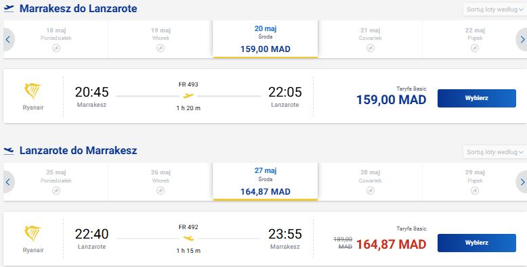The image size is (527, 267).
Task: Select the 20 maj Środa date tab
Action: [265, 39]
